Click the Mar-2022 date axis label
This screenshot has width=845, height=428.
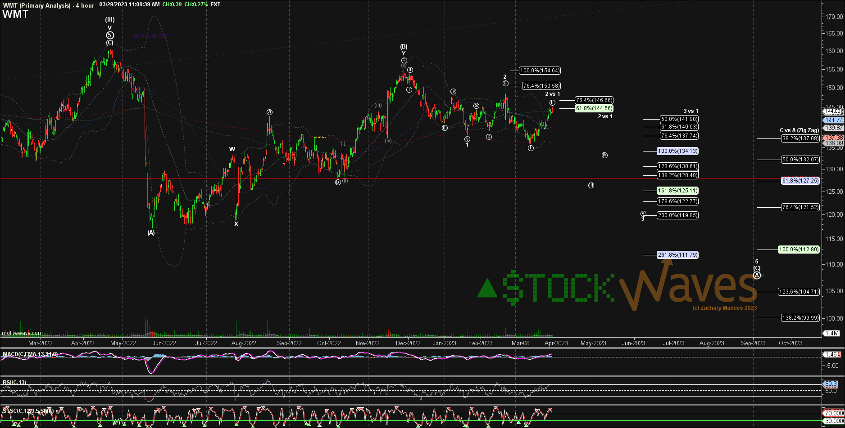[41, 343]
